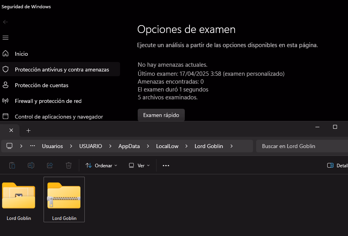348x236 pixels.
Task: Click the rename icon in Explorer toolbar
Action: tap(31, 166)
